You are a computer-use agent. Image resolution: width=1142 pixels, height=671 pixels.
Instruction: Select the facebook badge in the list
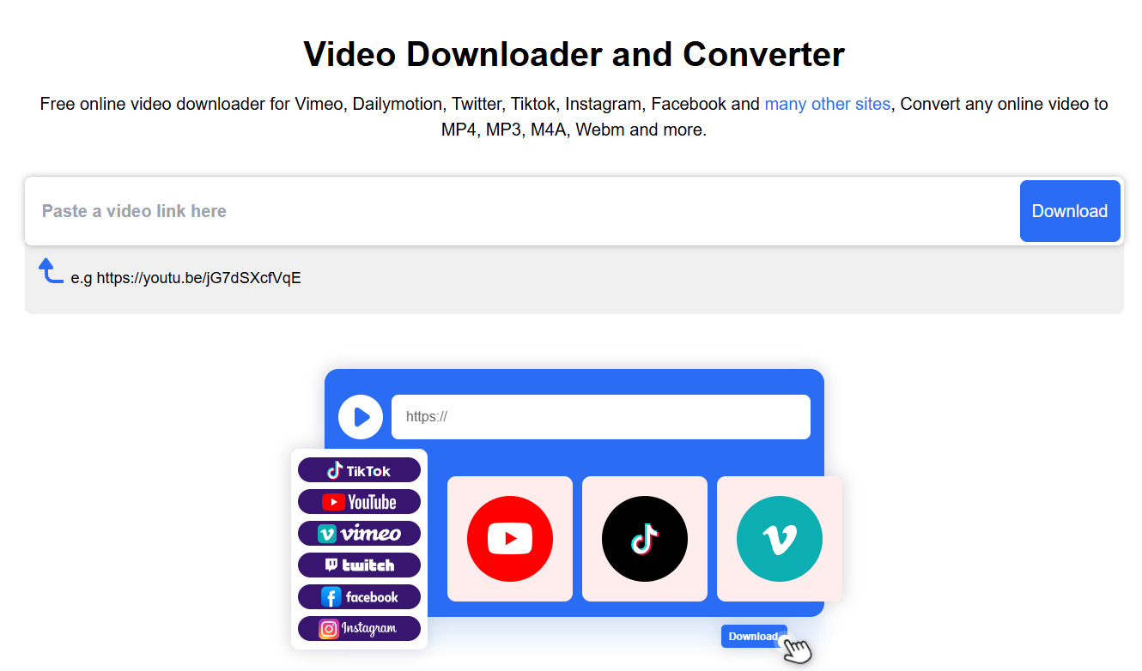point(359,597)
